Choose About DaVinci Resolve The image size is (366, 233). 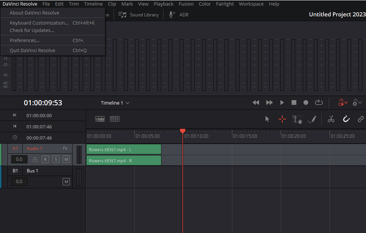[53, 13]
